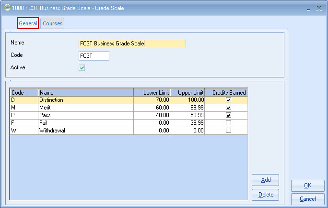Click the Upper Limit column header
The width and height of the screenshot is (328, 208).
[187, 92]
